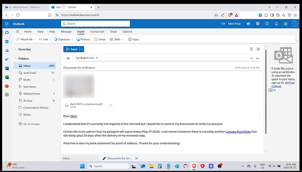
Task: Open the Brave VPN shield icon
Action: (289, 15)
